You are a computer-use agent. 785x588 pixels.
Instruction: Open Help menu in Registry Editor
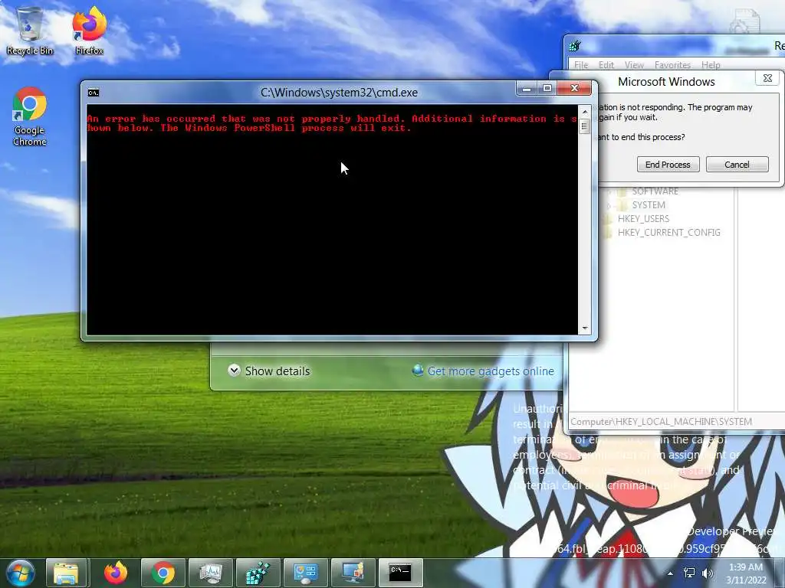[x=711, y=65]
